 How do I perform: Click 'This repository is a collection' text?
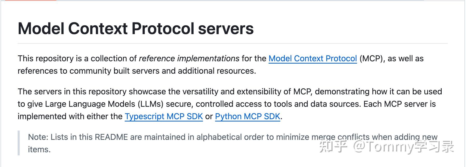77,58
